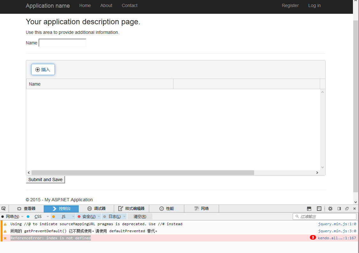Open devtools in separate window icon
The image size is (359, 253).
[347, 209]
